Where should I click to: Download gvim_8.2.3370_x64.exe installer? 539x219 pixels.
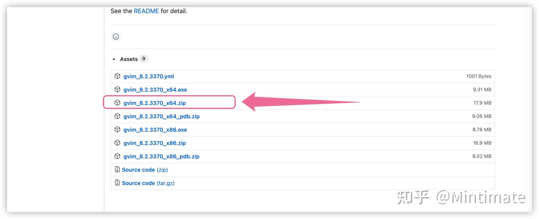[x=155, y=90]
